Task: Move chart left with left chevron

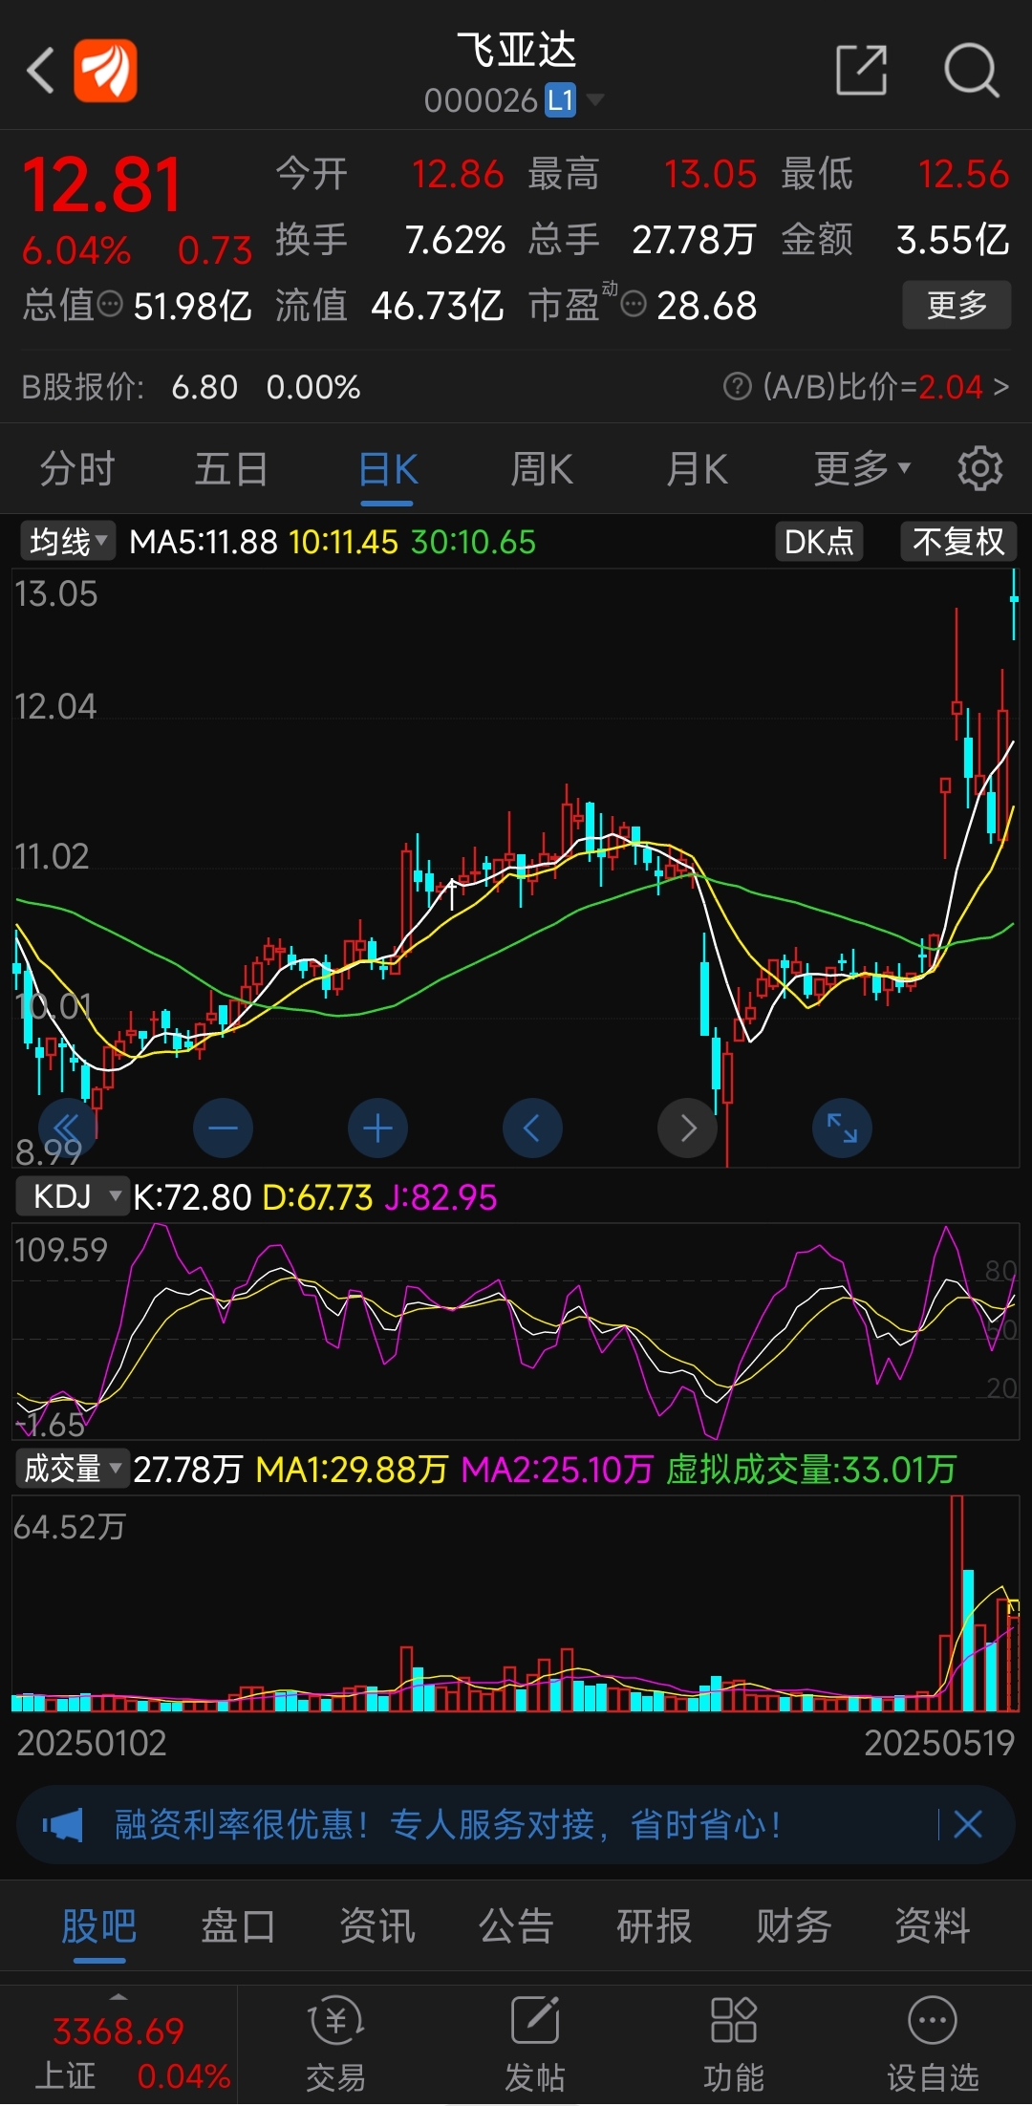Action: (x=532, y=1128)
